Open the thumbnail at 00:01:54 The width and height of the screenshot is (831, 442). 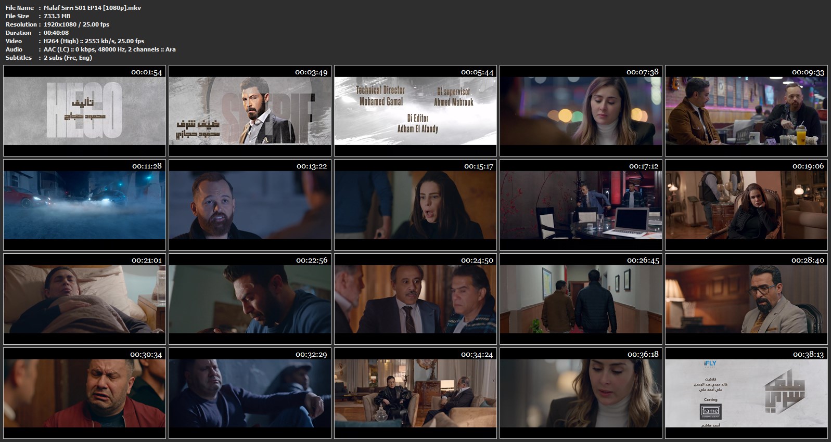click(84, 111)
